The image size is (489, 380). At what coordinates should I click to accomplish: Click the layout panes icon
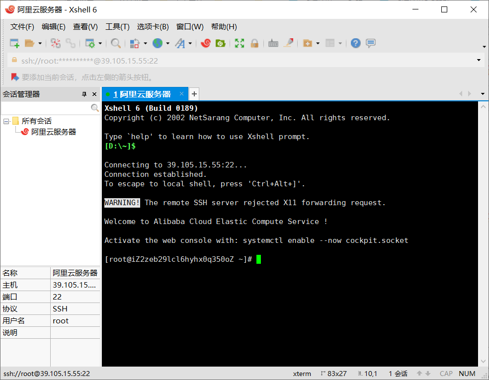coord(330,43)
